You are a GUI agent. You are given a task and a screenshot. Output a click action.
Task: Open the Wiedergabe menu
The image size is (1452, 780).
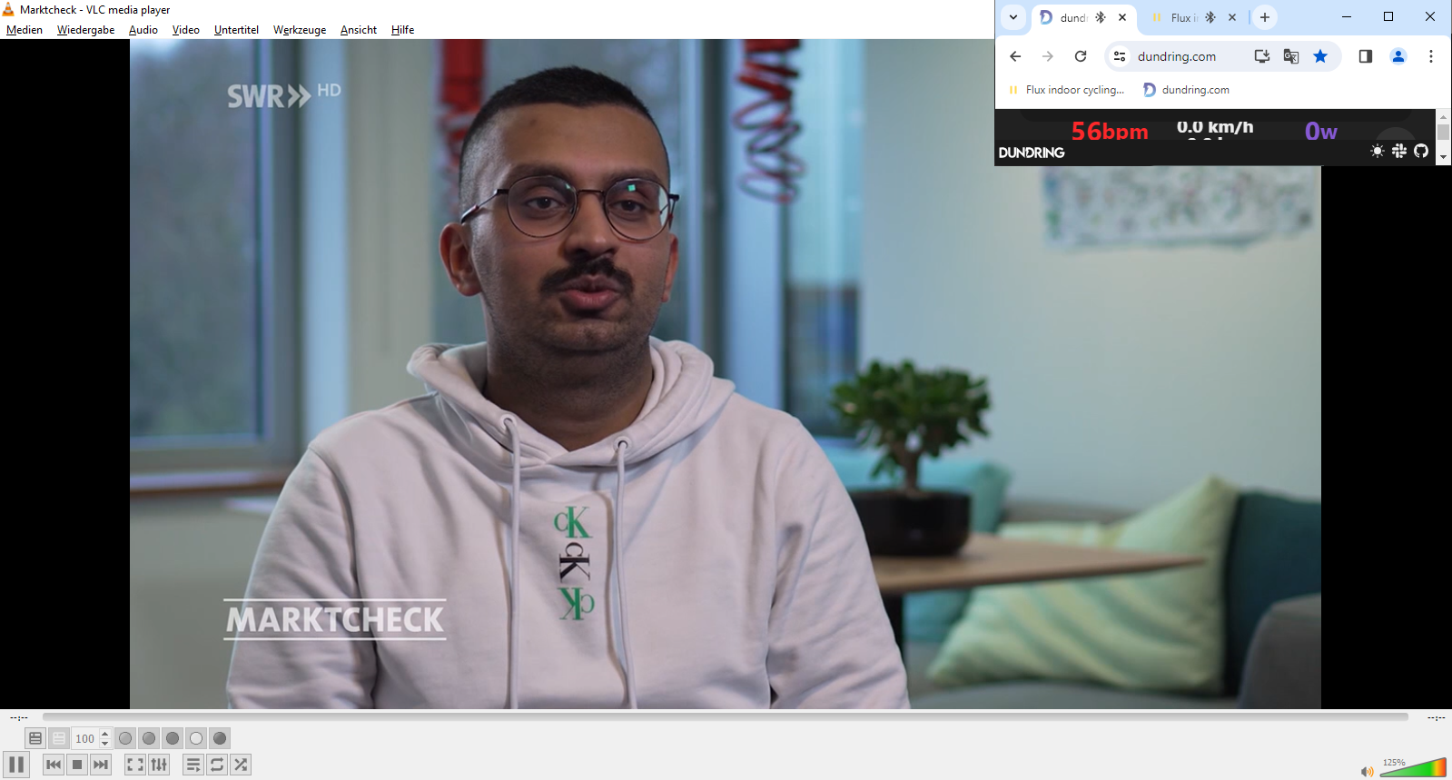85,30
